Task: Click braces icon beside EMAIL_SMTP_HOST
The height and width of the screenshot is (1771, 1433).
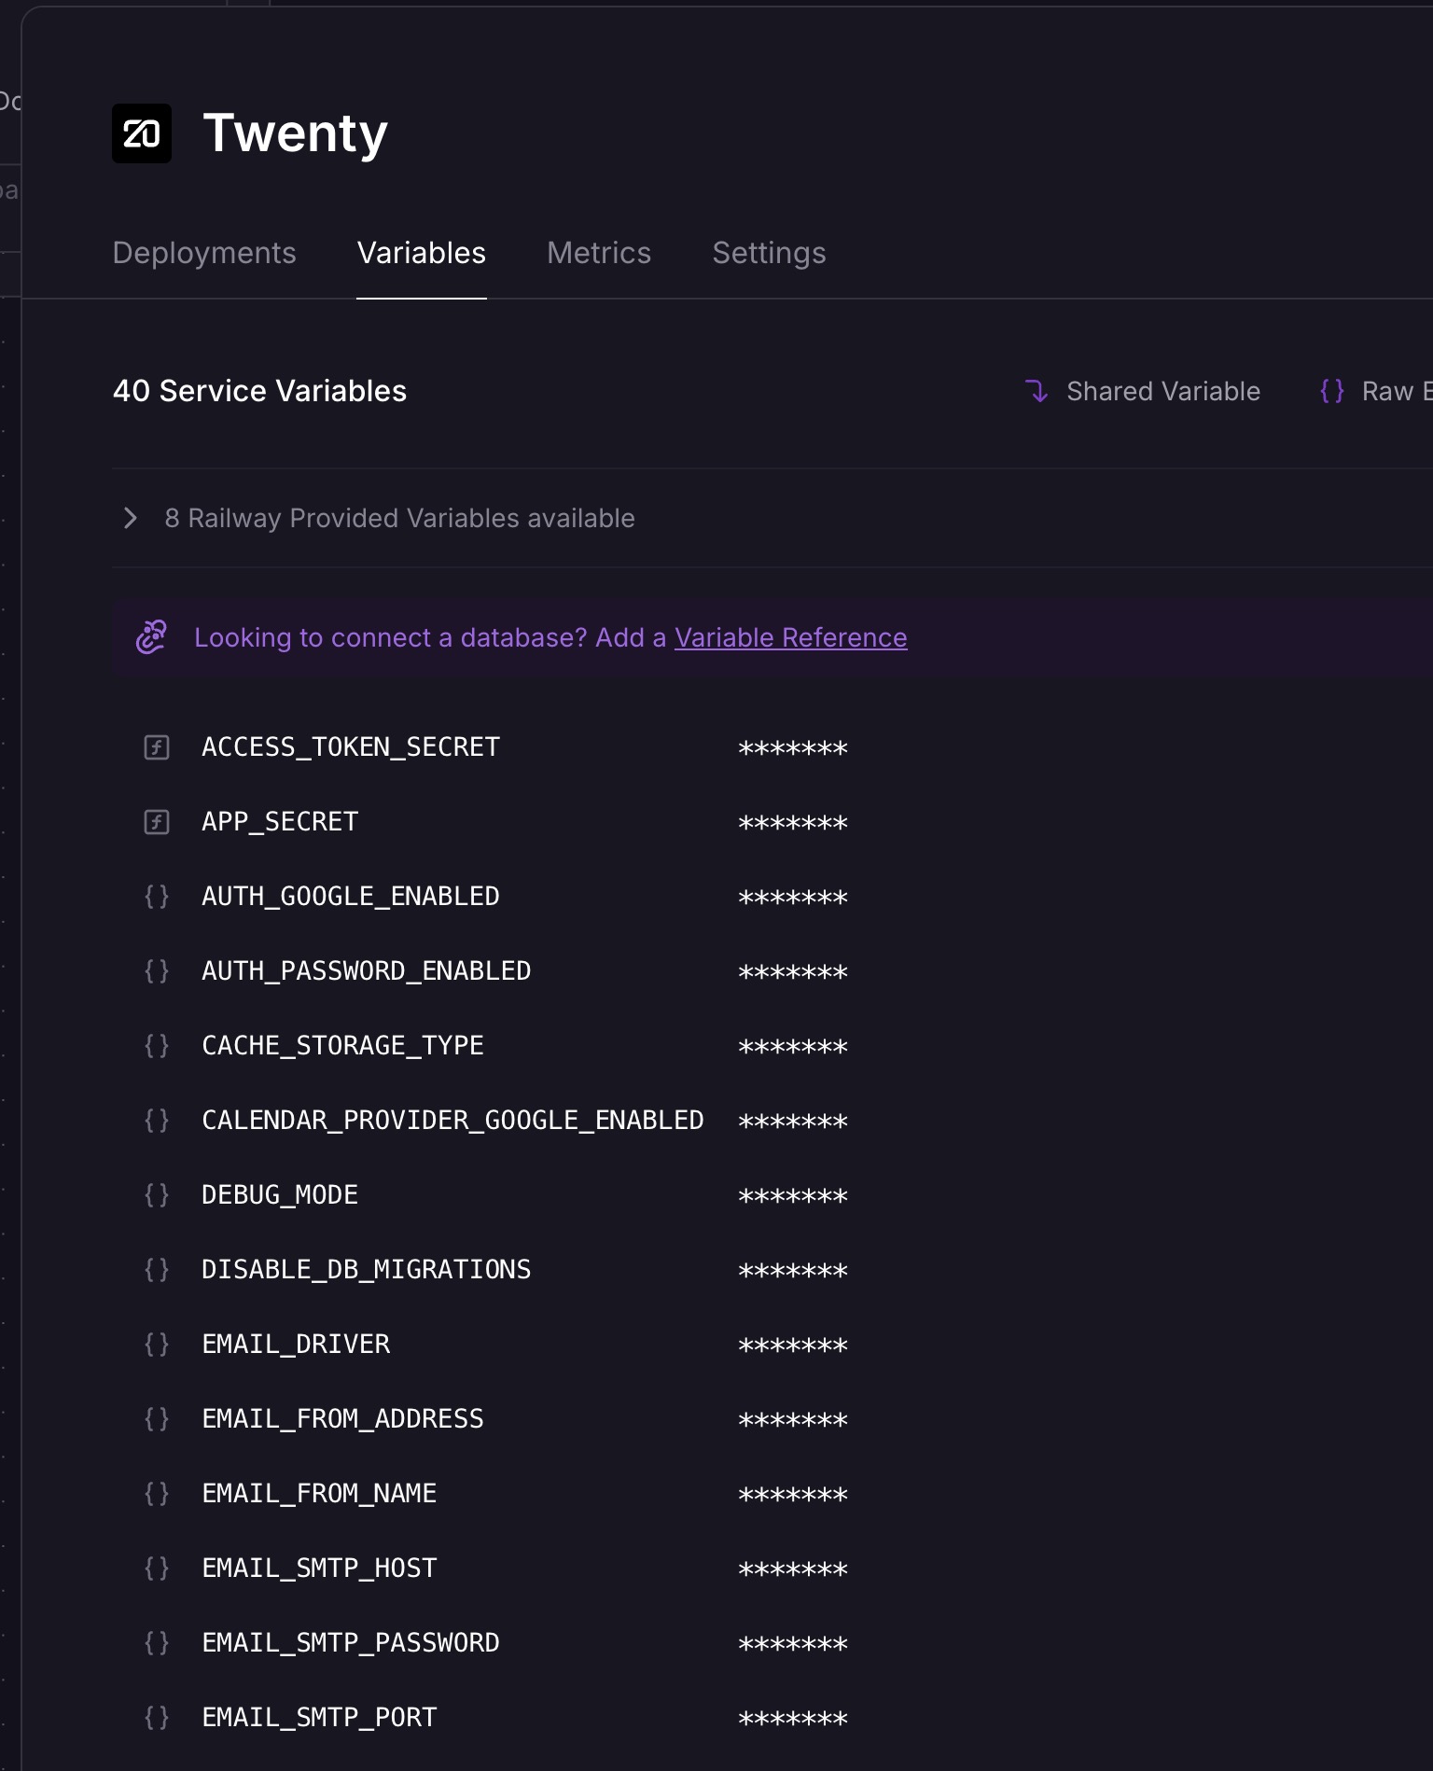Action: pos(157,1569)
